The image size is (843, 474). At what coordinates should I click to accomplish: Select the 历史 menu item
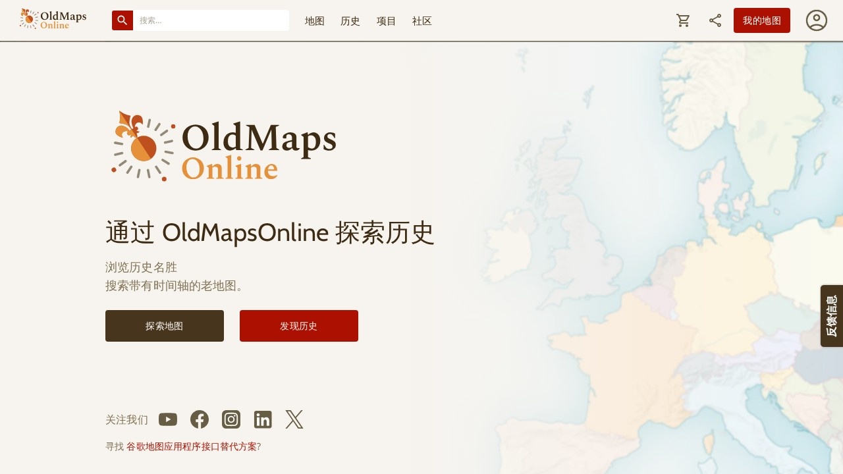click(x=350, y=21)
